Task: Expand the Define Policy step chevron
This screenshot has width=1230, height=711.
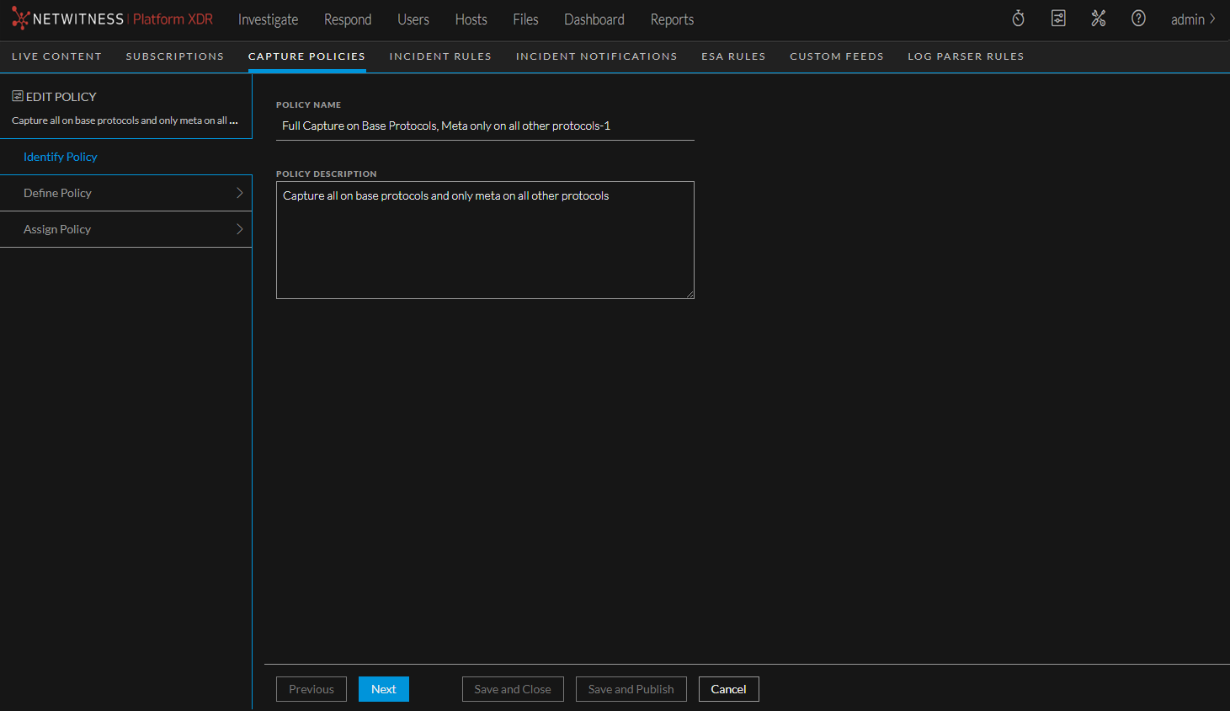Action: click(x=239, y=193)
